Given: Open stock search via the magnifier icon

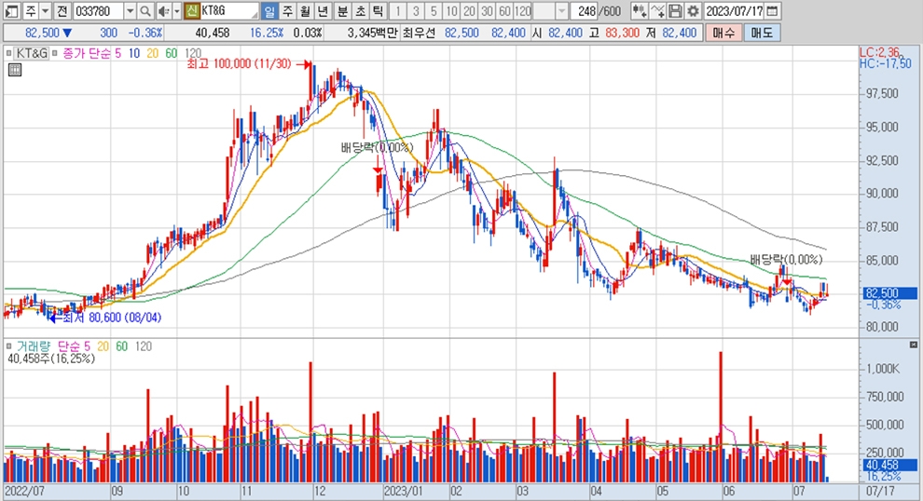Looking at the screenshot, I should click(145, 10).
